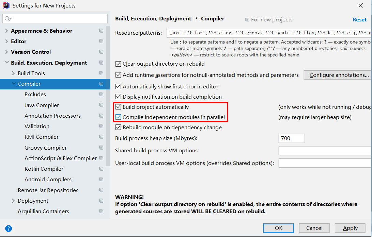Viewport: 372px width, 237px height.
Task: Expand the Appearance & Behavior section
Action: coord(6,31)
